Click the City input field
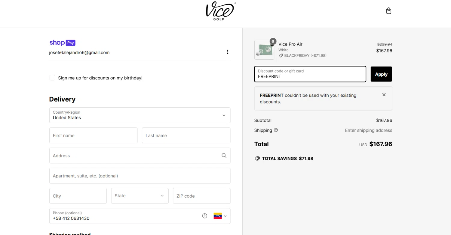Screen dimensions: 451x235 pyautogui.click(x=78, y=196)
